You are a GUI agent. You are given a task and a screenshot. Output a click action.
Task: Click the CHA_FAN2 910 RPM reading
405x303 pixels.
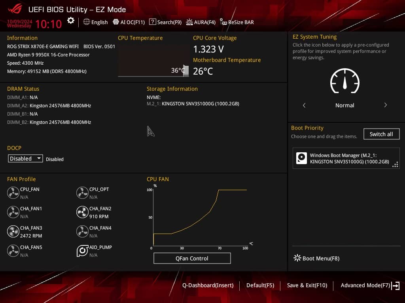[x=99, y=217]
